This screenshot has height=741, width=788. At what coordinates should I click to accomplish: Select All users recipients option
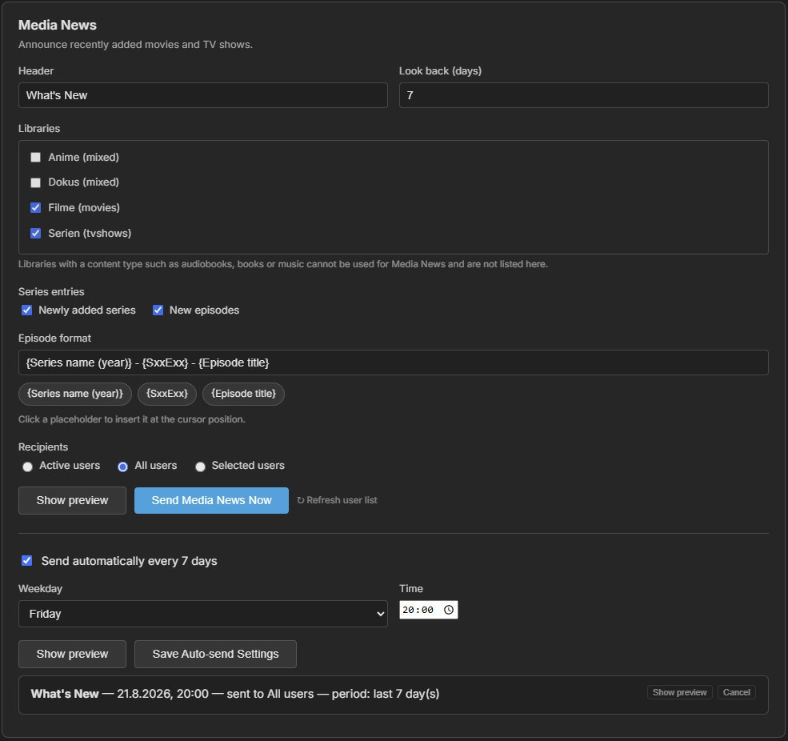(x=122, y=467)
